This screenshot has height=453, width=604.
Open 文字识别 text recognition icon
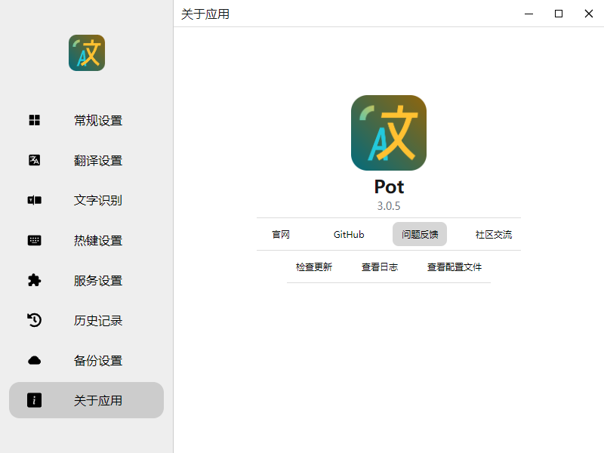[x=34, y=200]
